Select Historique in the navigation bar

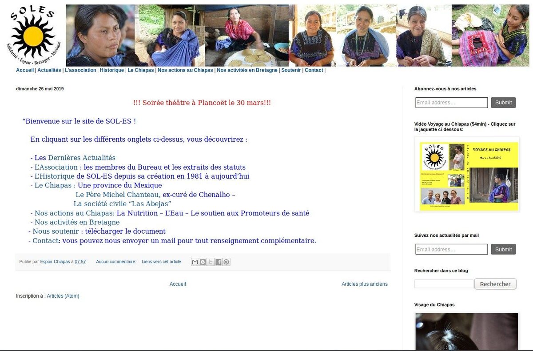pos(112,70)
